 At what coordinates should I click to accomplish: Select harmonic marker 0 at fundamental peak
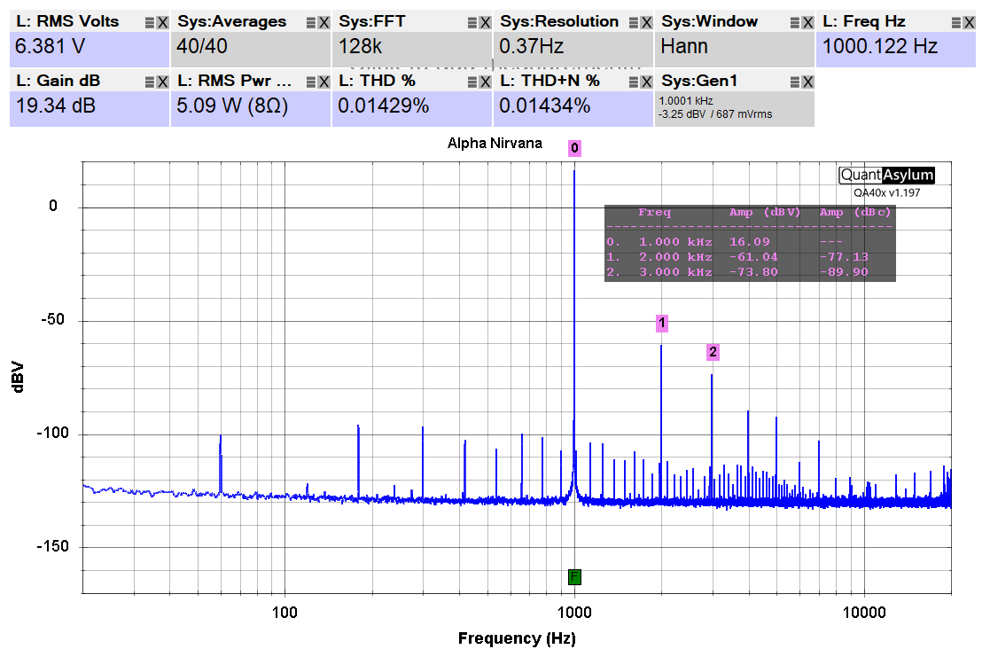point(574,148)
